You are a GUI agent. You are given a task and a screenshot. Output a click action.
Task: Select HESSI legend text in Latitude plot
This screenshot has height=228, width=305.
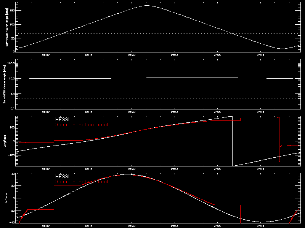point(62,176)
